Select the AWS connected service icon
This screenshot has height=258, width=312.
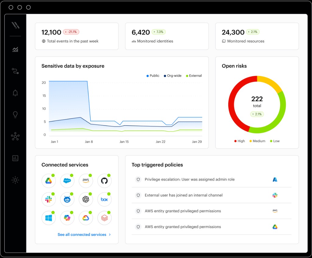click(86, 181)
